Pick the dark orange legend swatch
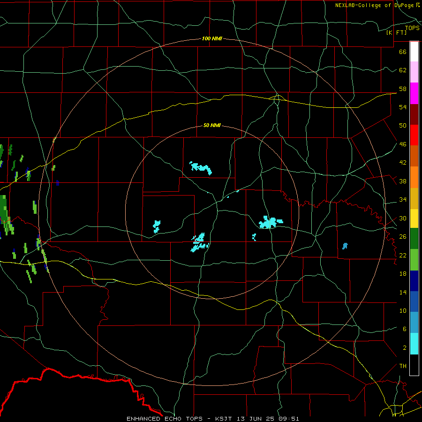Viewport: 422px width, 422px height. (x=414, y=156)
